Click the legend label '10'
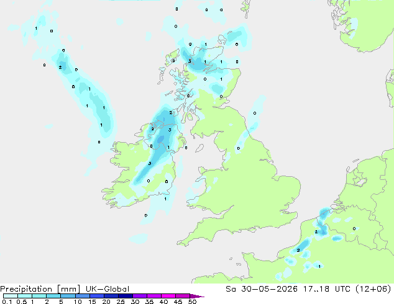 click(x=78, y=302)
